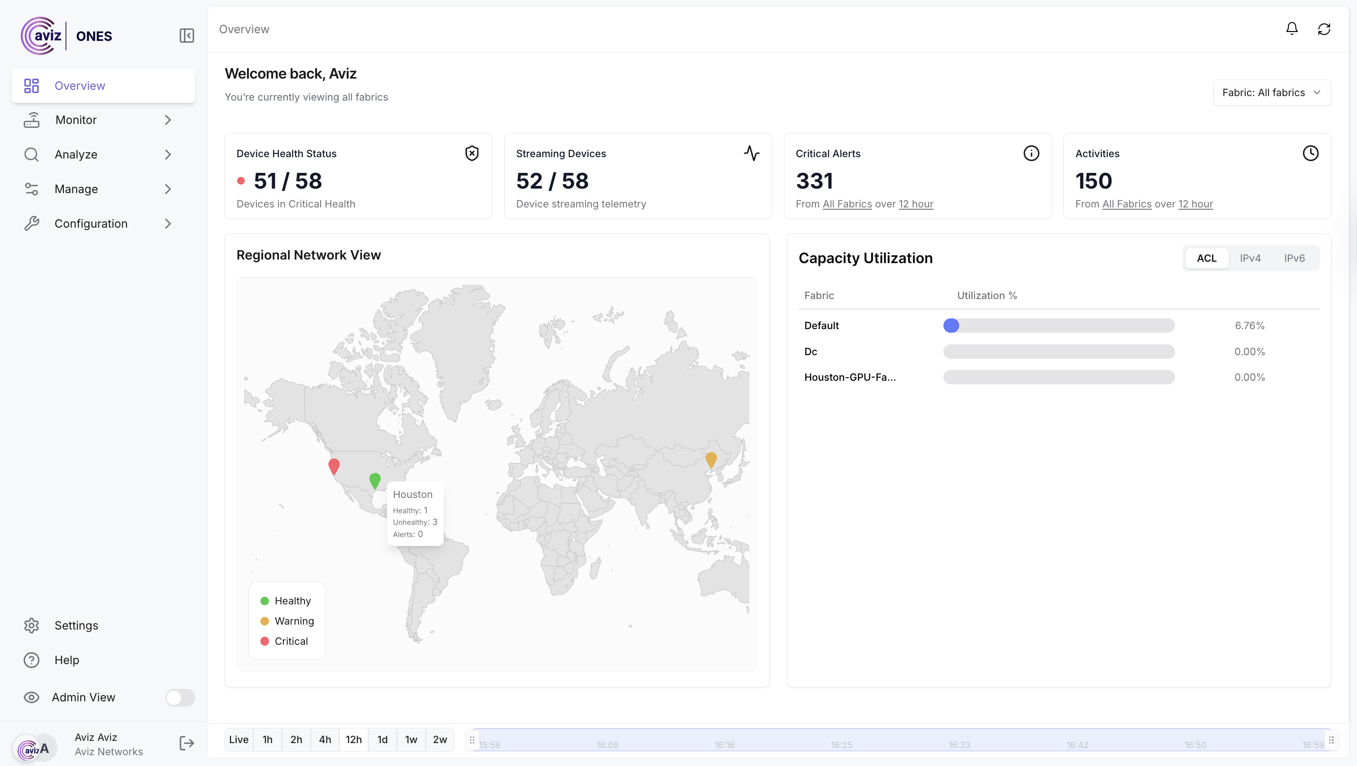
Task: Collapse the sidebar panel icon
Action: pos(186,36)
